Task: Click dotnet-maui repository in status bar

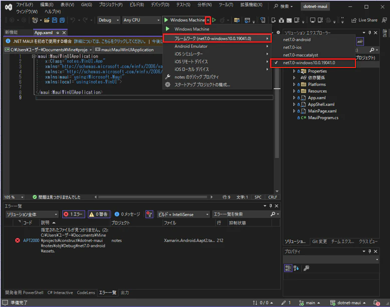Action: point(348,303)
